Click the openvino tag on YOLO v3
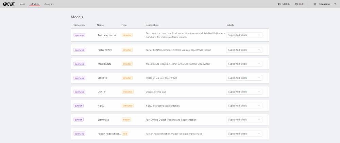Viewport: 340px width, 143px height. point(79,78)
